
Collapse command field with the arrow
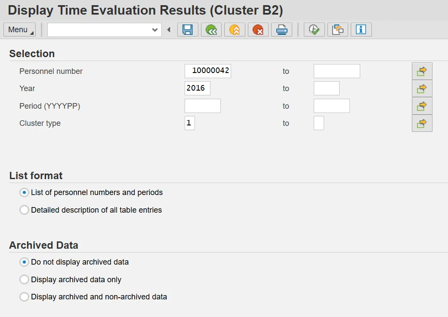click(169, 30)
